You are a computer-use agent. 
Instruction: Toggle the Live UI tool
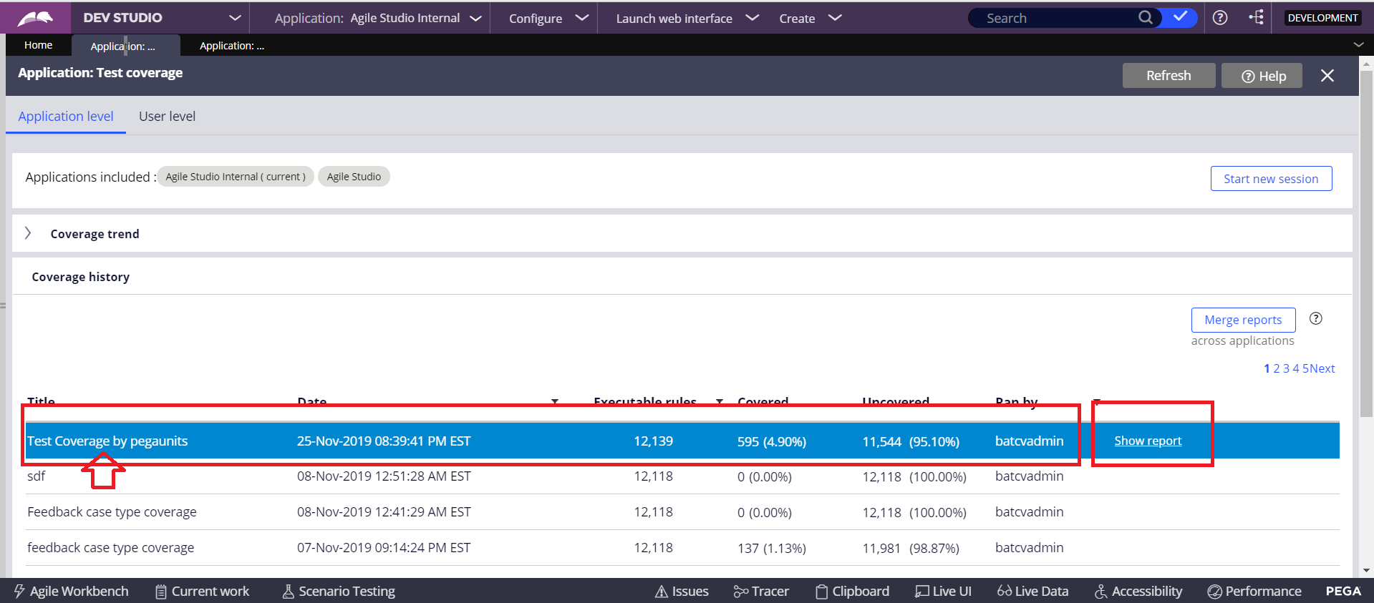point(943,591)
